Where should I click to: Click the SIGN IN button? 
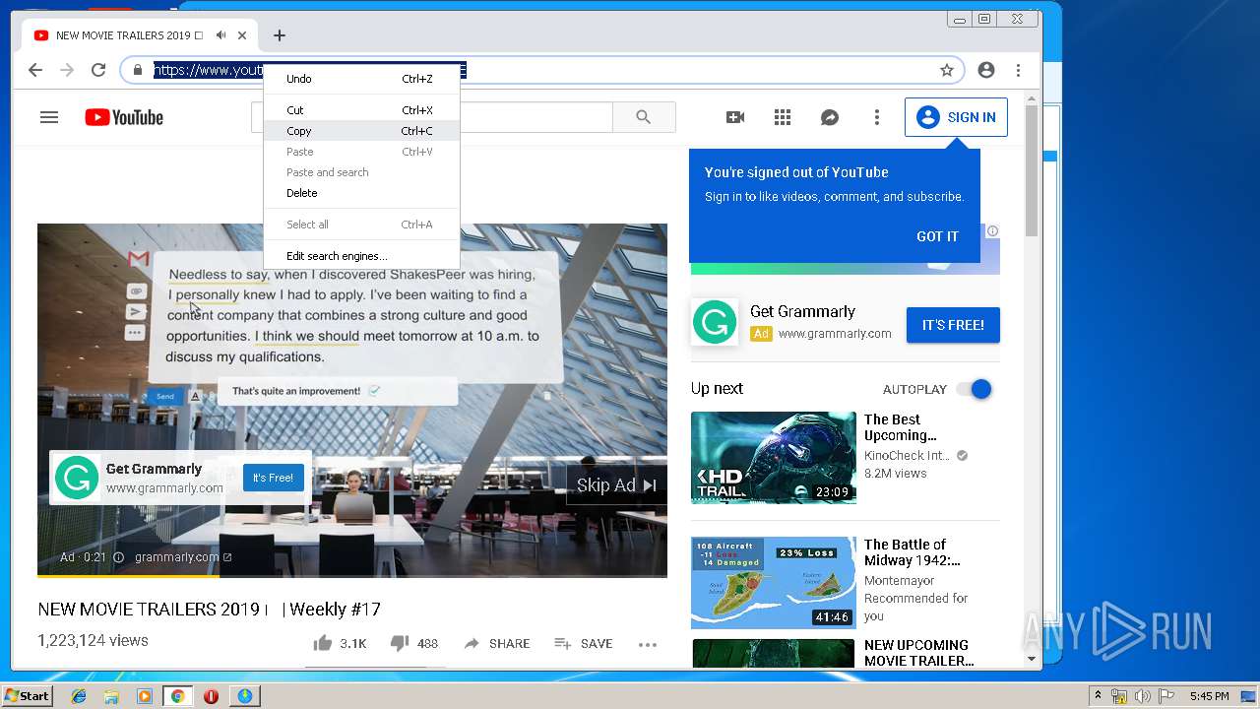click(x=956, y=117)
